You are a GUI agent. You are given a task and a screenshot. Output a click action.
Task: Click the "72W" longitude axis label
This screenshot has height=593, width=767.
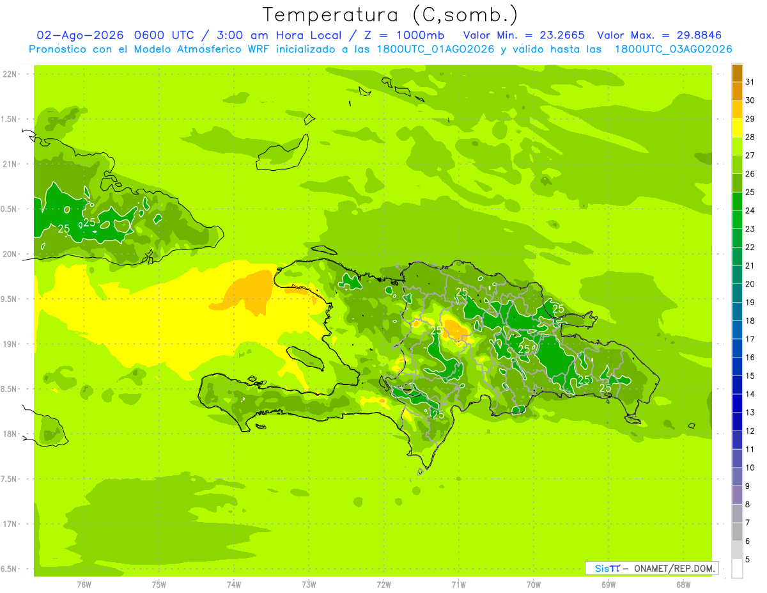pyautogui.click(x=383, y=584)
